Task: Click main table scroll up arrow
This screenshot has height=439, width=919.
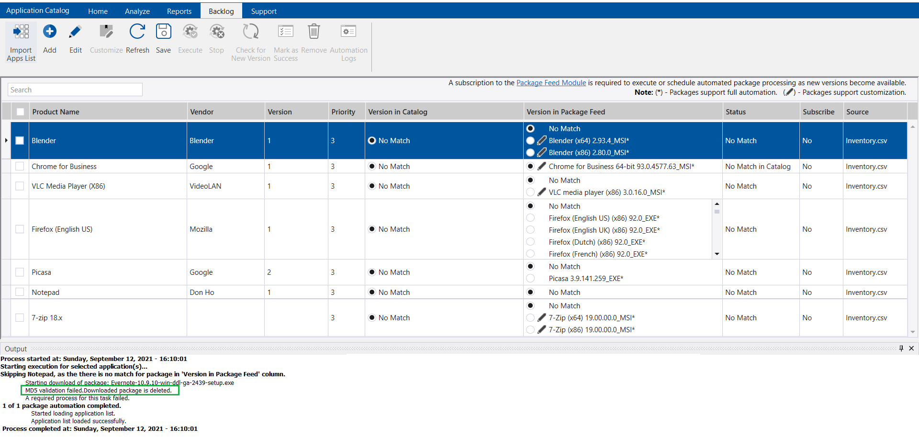Action: coord(913,127)
